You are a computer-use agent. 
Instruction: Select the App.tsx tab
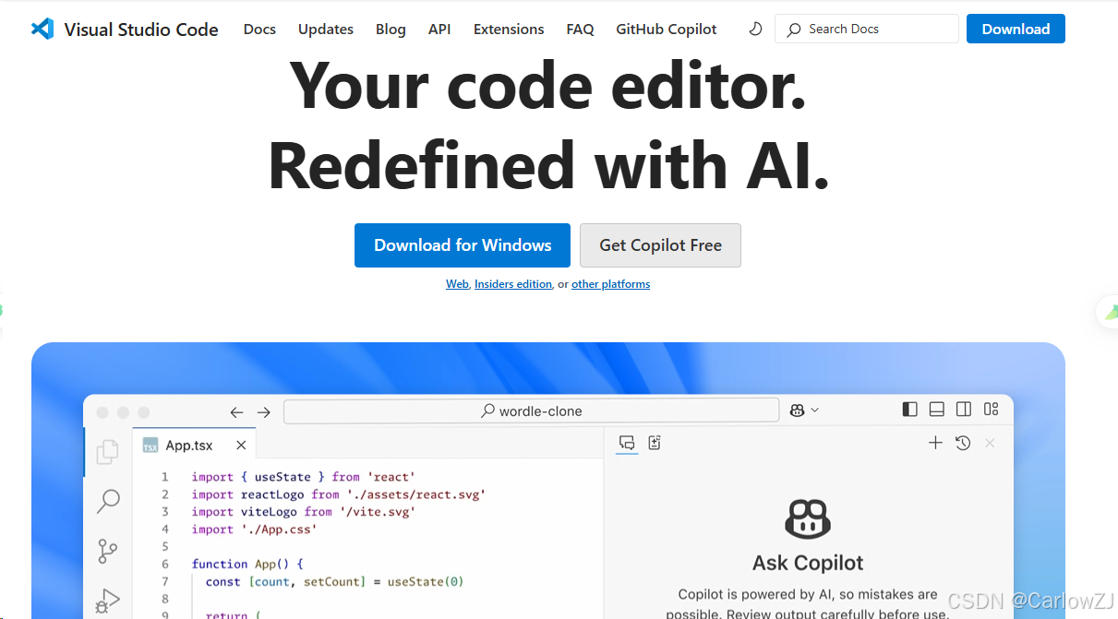pos(195,446)
